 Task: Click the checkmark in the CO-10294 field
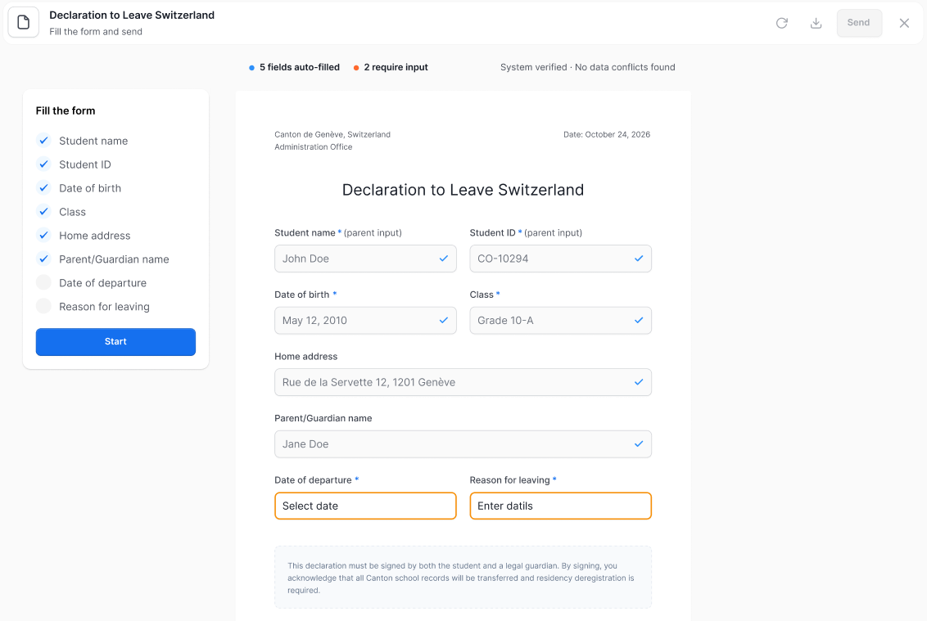[x=639, y=259]
